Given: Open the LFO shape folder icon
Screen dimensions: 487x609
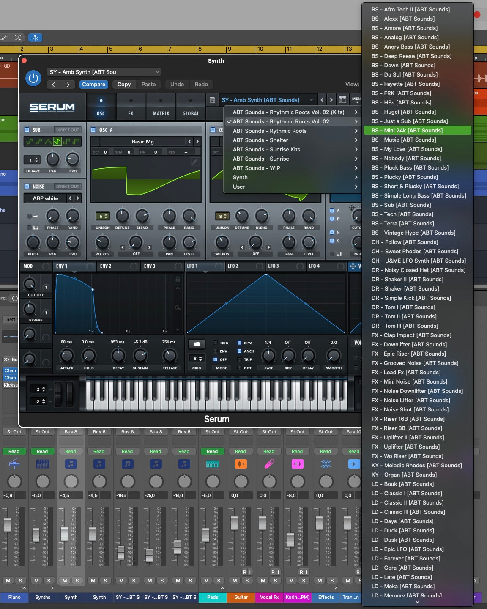Looking at the screenshot, I should pos(197,344).
